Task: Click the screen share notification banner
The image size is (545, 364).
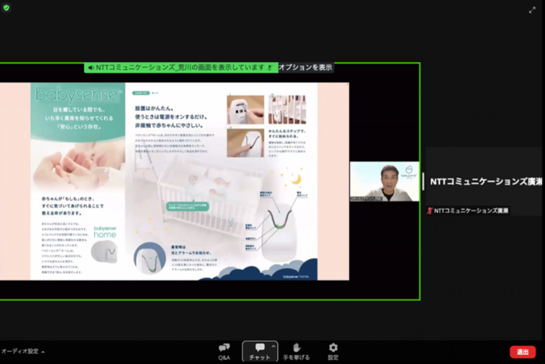Action: point(181,67)
